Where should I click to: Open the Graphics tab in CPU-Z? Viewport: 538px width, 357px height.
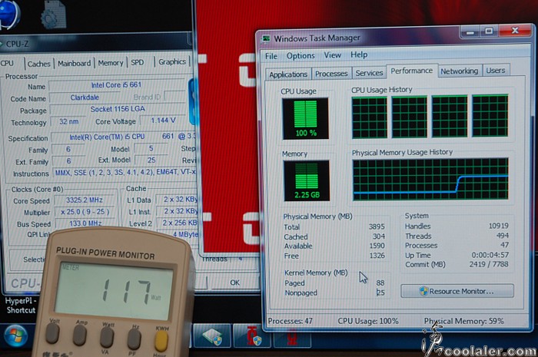click(x=172, y=61)
